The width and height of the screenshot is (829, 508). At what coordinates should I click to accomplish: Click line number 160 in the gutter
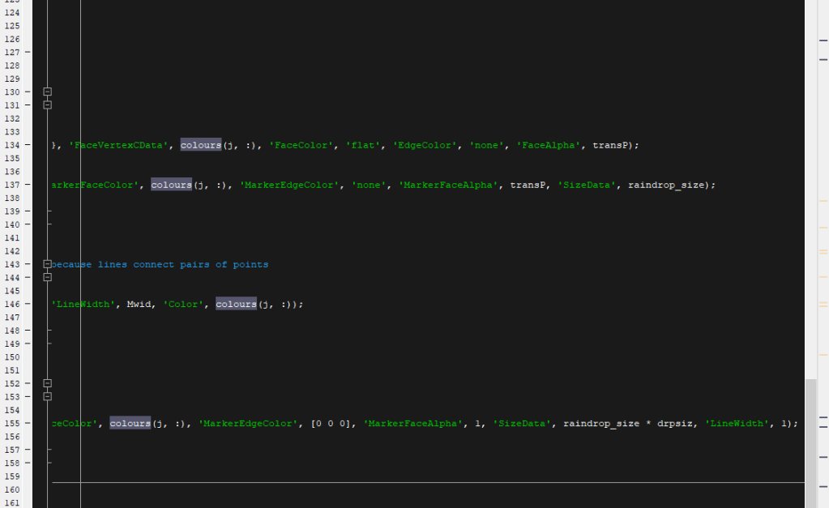13,489
